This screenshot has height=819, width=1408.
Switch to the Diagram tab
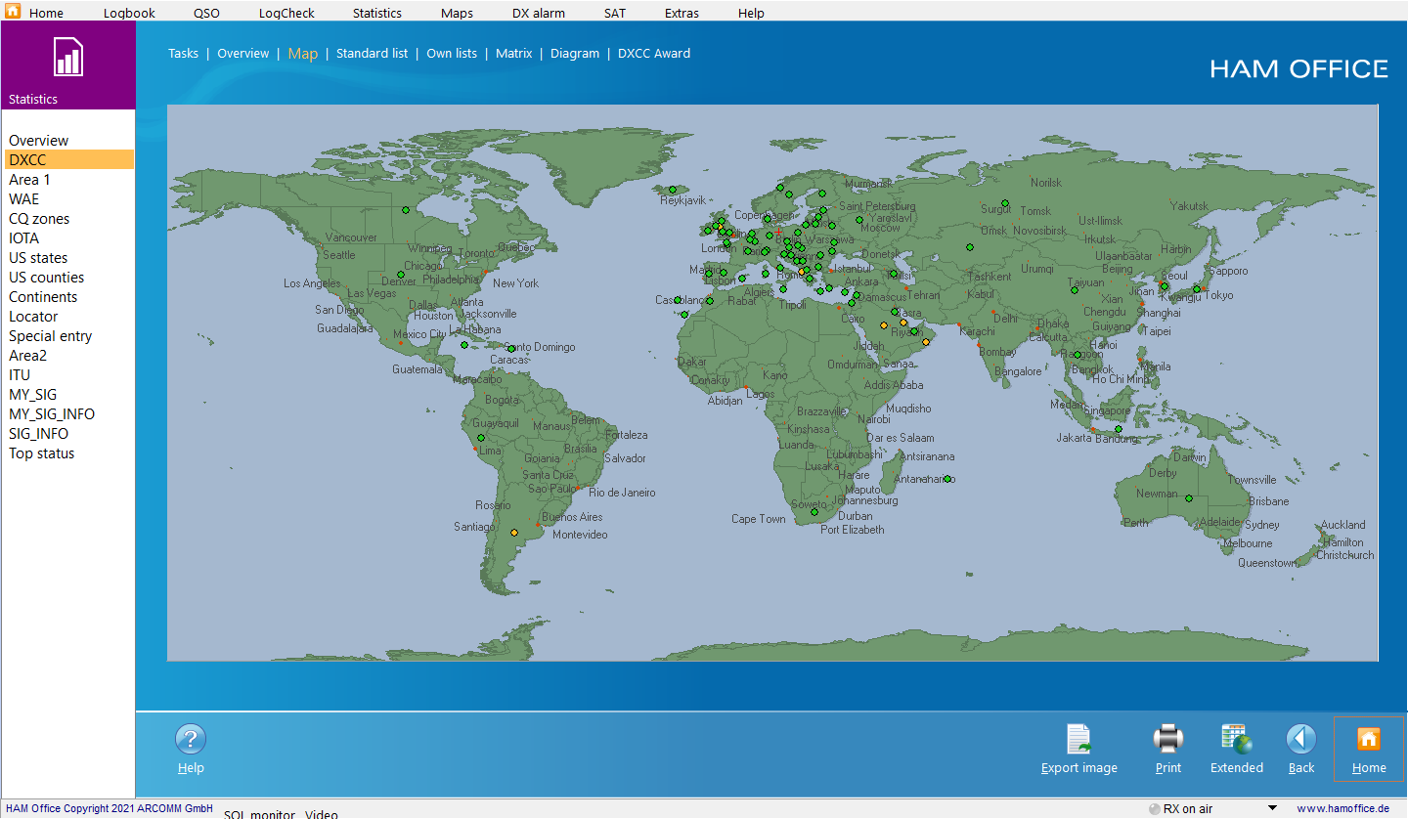pyautogui.click(x=575, y=54)
